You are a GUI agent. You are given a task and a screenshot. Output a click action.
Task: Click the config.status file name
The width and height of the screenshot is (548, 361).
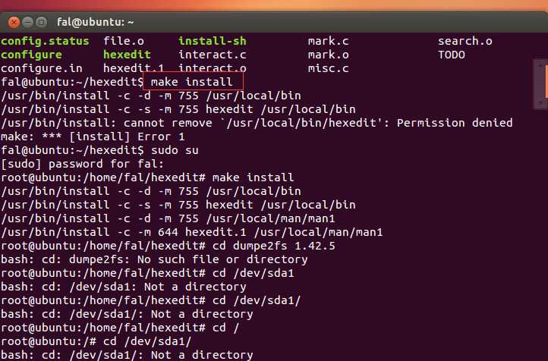[45, 41]
